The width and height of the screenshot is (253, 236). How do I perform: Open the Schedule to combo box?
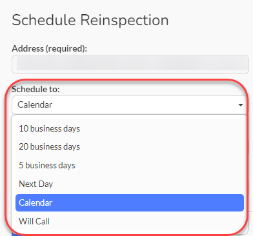pos(129,105)
